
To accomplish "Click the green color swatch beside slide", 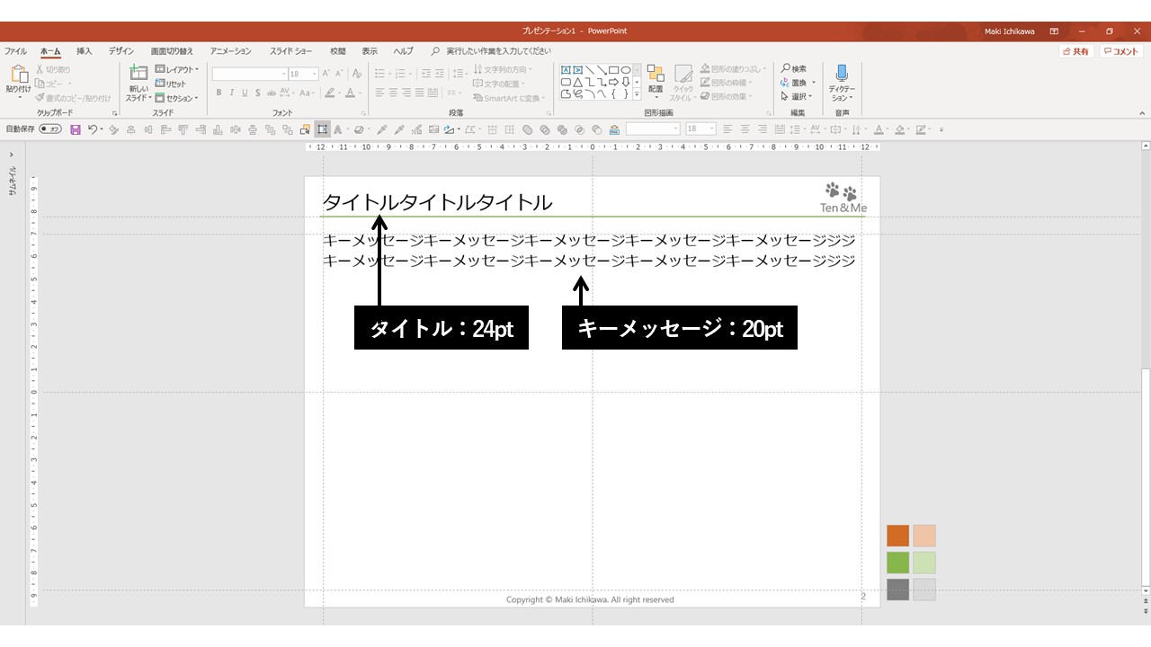I will 898,563.
